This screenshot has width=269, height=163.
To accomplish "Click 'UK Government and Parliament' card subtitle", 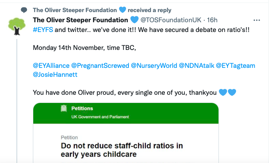I will click(x=100, y=117).
